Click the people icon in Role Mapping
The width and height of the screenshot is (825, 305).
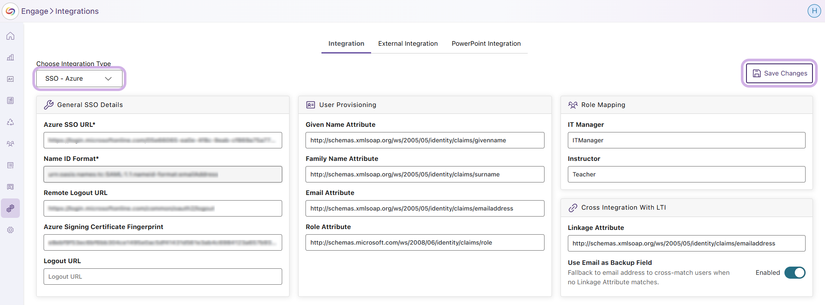pos(573,105)
